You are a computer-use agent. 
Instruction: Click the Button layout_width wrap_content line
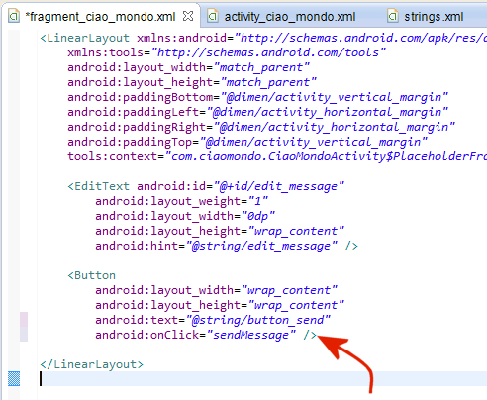pos(217,290)
